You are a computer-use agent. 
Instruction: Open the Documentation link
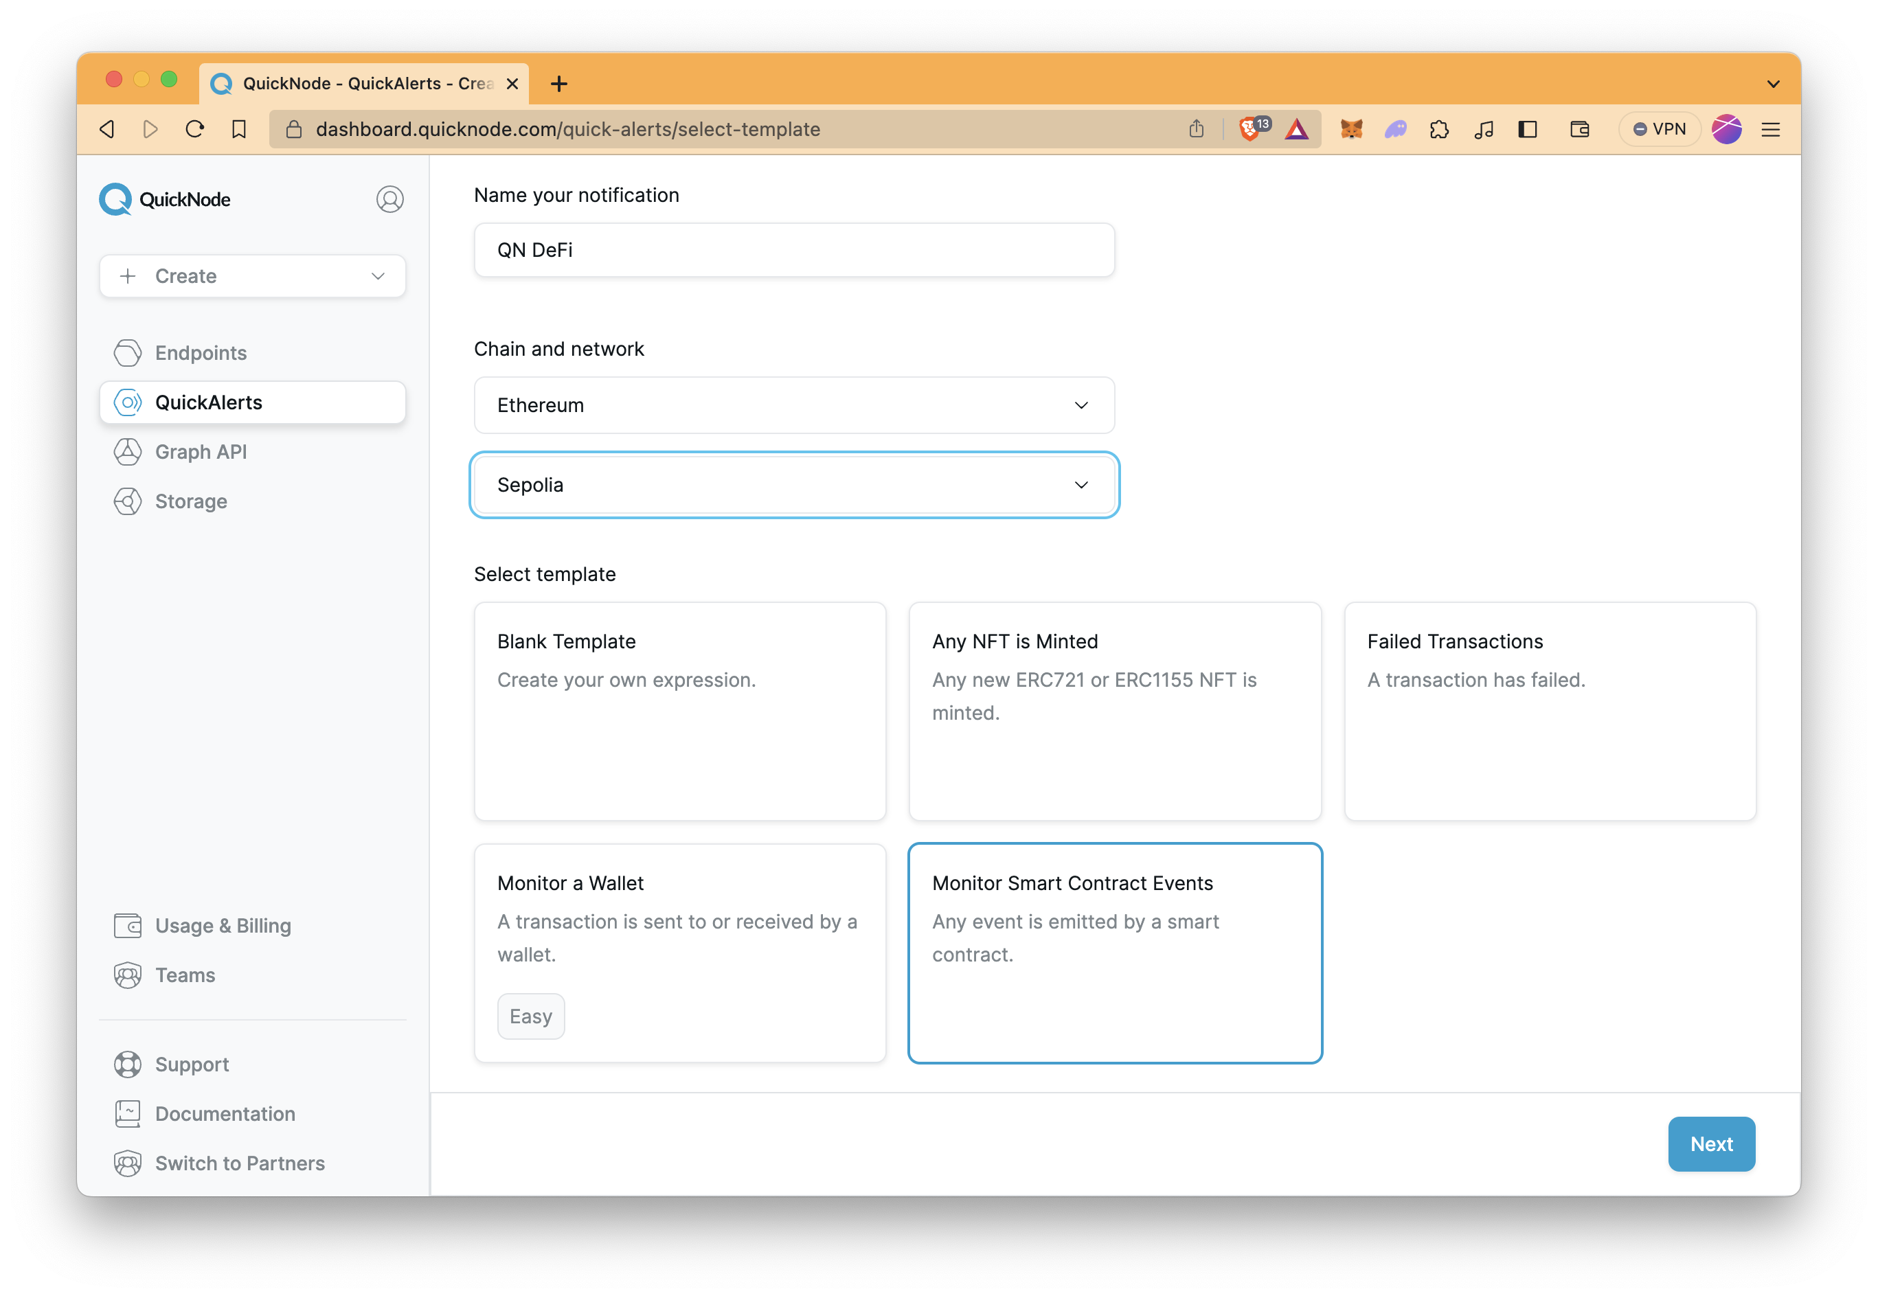252,1114
